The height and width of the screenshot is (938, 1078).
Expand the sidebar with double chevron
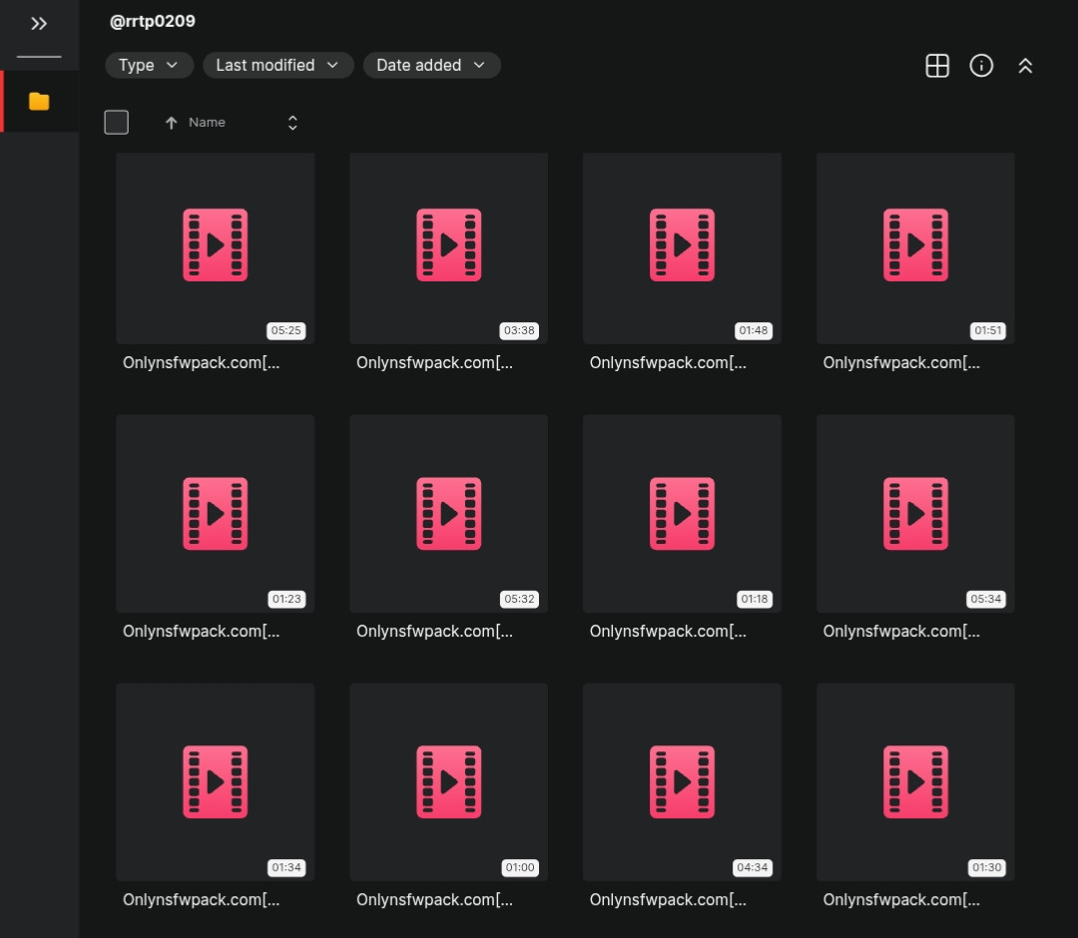coord(39,24)
